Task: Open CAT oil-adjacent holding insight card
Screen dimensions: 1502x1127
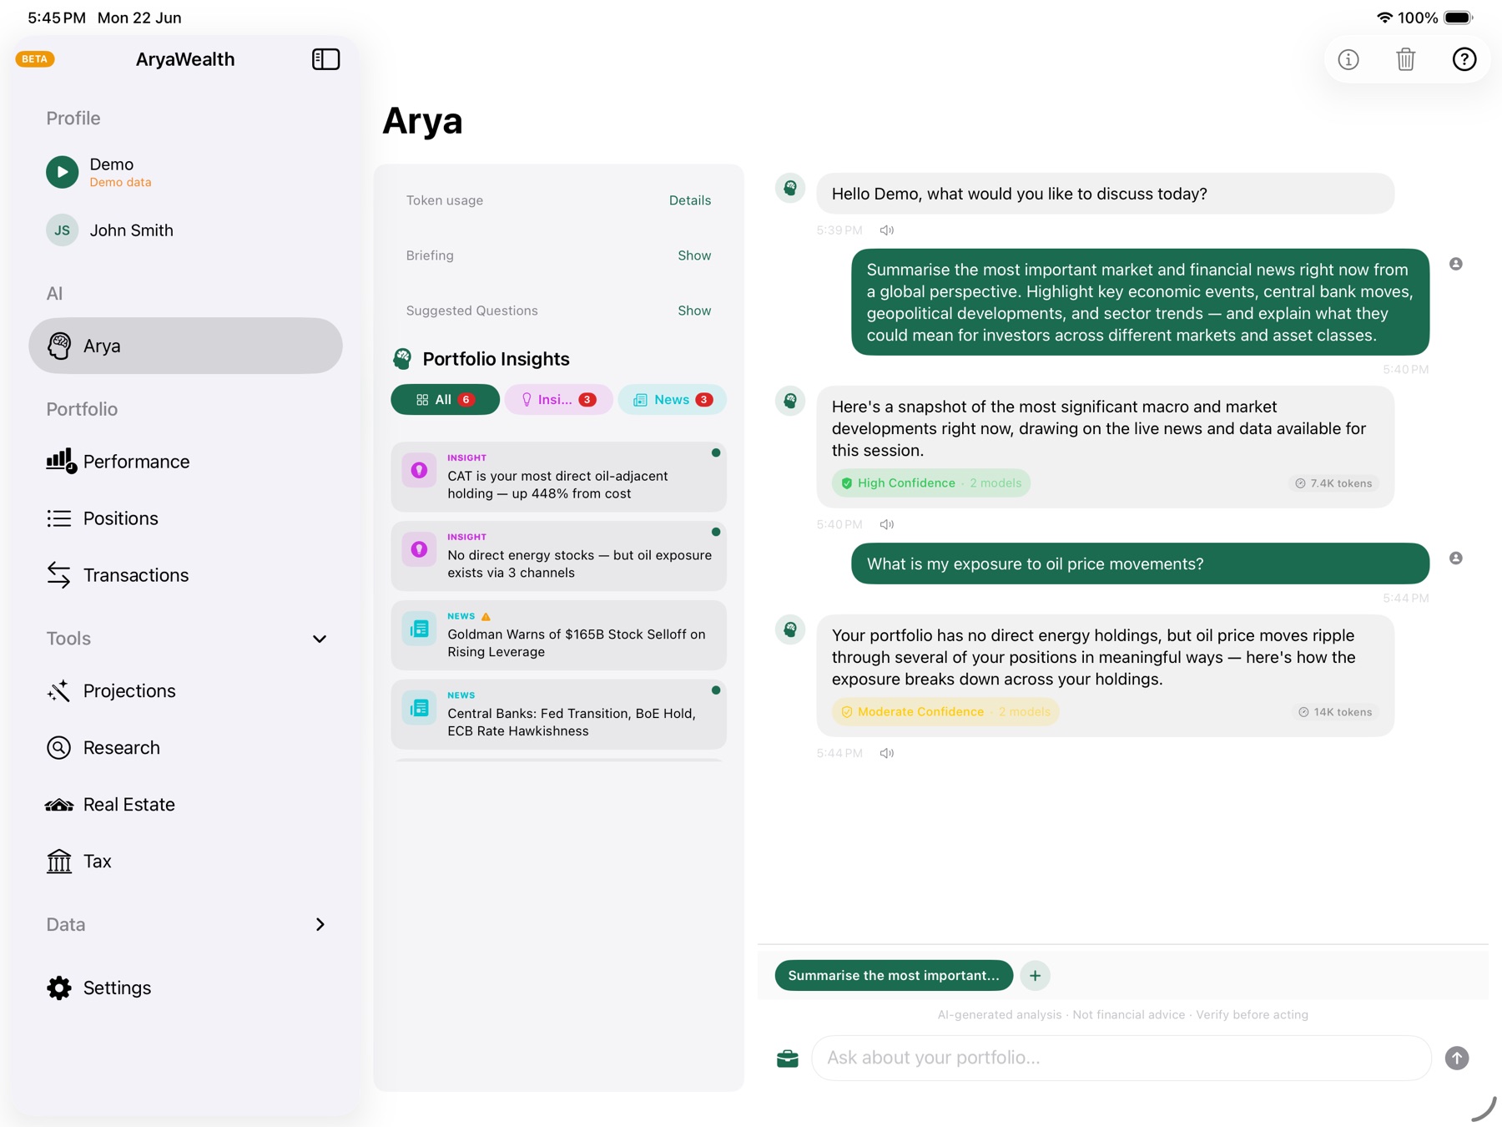Action: [x=558, y=477]
